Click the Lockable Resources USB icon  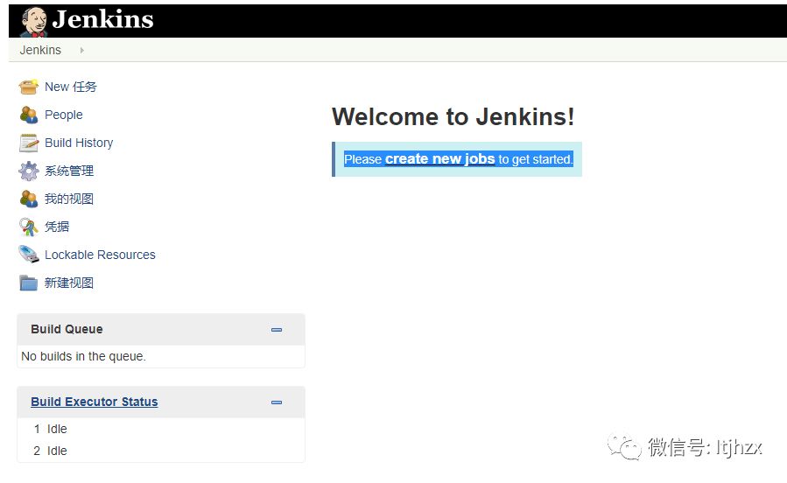[x=29, y=255]
